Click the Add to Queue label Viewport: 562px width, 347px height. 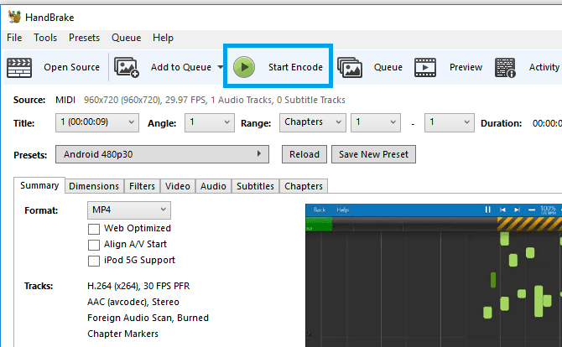181,67
